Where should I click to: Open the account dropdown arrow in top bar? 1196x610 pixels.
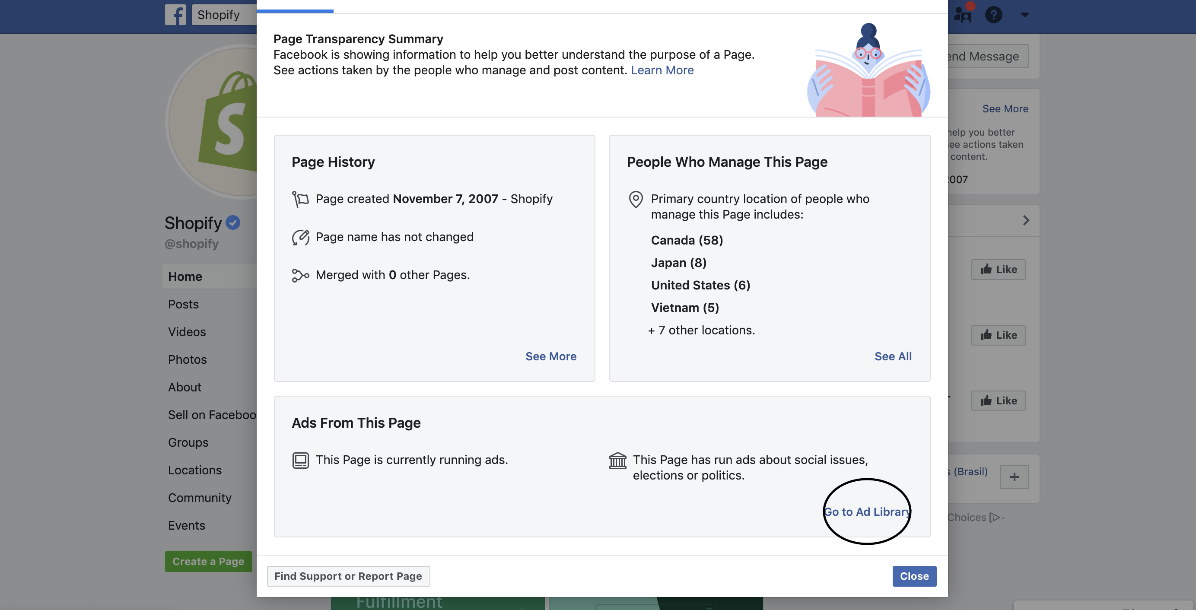(1024, 15)
